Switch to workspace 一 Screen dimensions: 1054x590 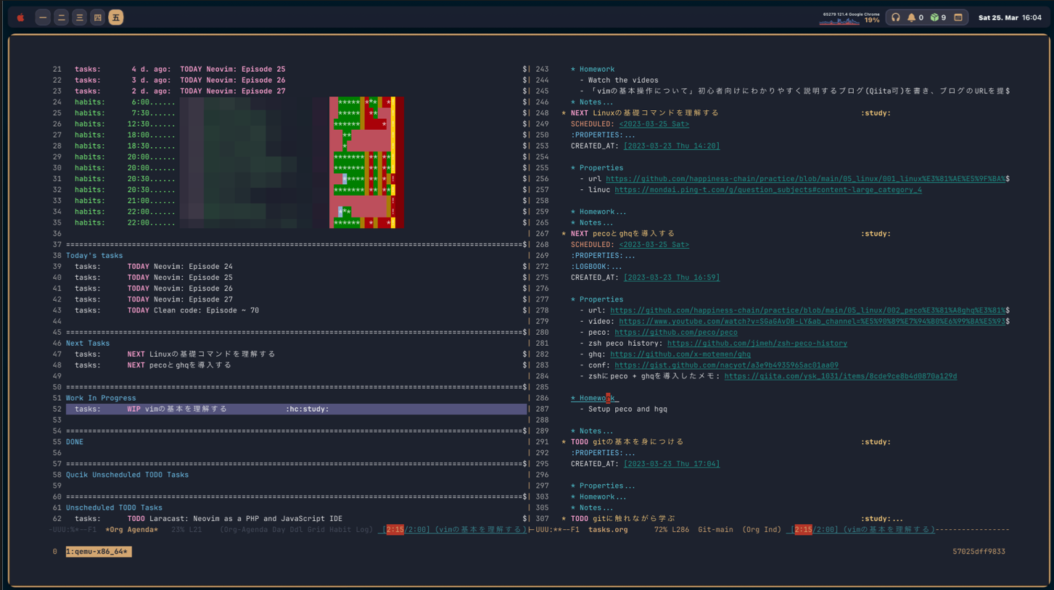[x=43, y=17]
